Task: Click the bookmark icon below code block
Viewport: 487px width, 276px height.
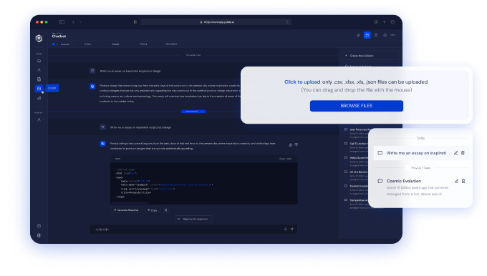Action: tap(166, 210)
